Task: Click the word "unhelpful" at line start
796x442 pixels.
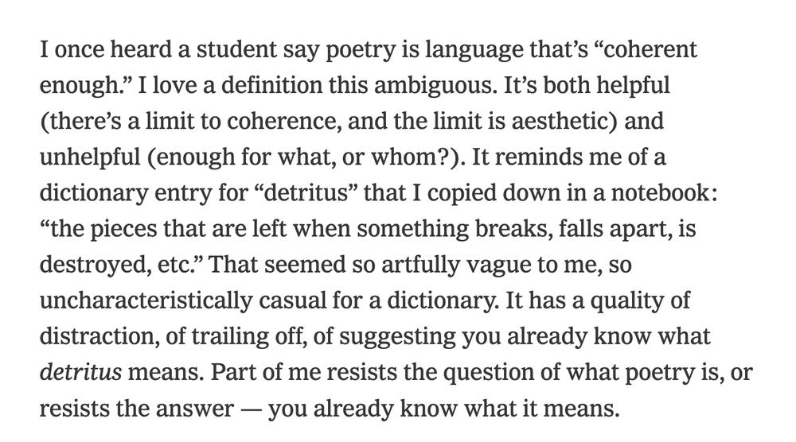Action: coord(90,157)
